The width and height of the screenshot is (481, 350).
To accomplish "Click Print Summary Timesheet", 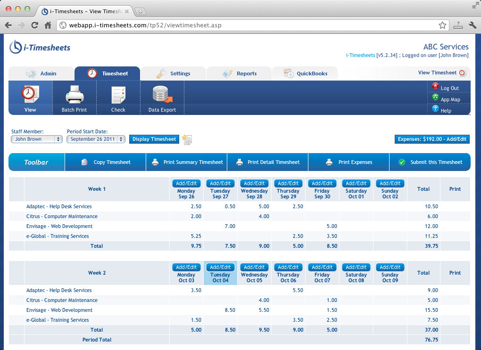I will 187,162.
